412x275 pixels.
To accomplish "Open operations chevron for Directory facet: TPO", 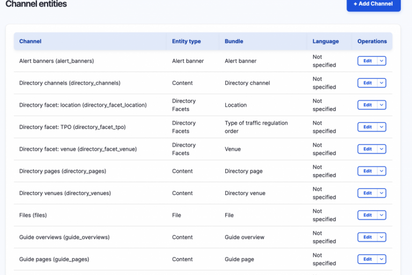I will [x=381, y=127].
